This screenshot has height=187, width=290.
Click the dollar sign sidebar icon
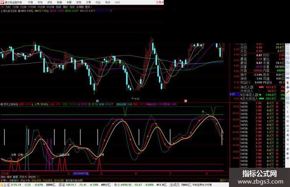(288, 83)
